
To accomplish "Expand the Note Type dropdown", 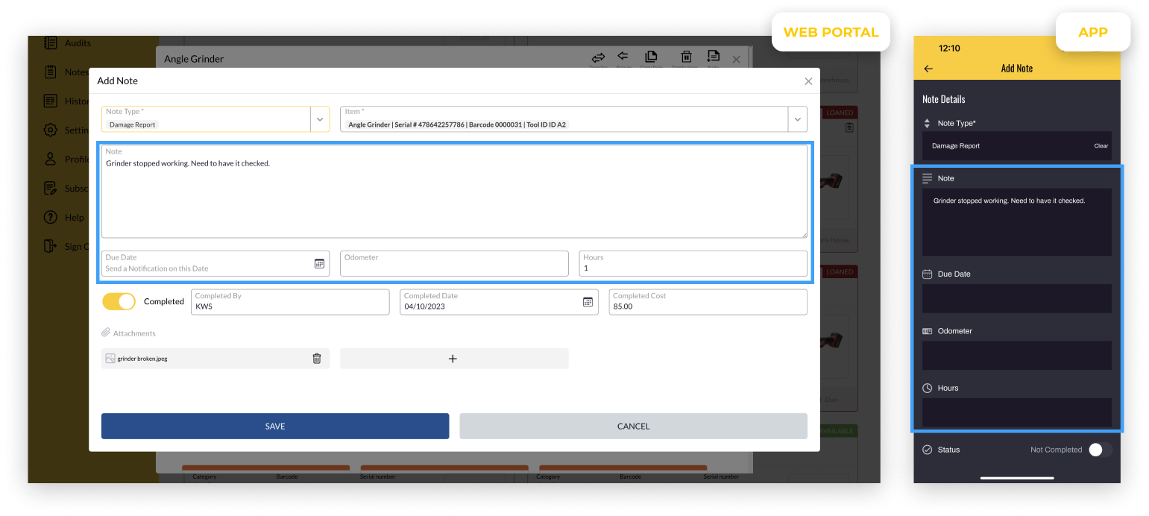I will coord(320,119).
